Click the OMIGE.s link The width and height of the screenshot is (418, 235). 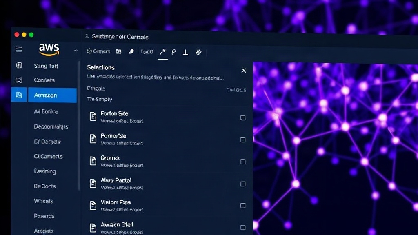[236, 90]
